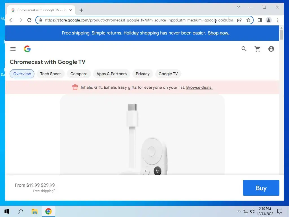Viewport: 289px width, 217px height.
Task: Click the address bar URL field
Action: pyautogui.click(x=139, y=20)
